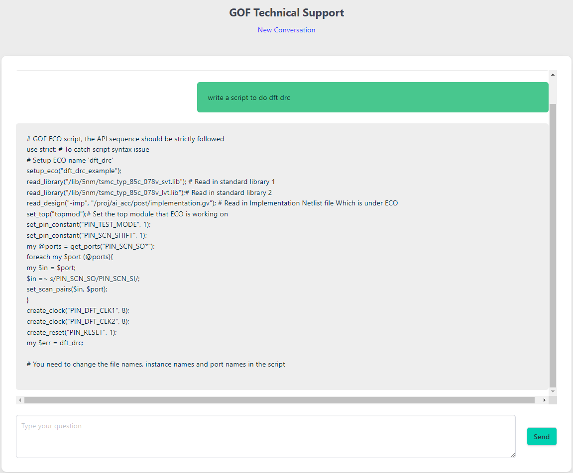Click the question box resize handle
573x473 pixels.
(512, 455)
